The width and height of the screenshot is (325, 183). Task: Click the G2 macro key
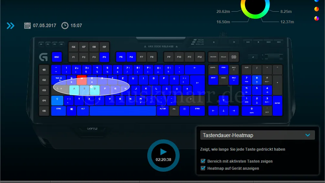tap(44, 80)
